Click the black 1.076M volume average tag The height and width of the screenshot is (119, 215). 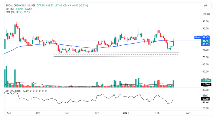[x=205, y=84]
